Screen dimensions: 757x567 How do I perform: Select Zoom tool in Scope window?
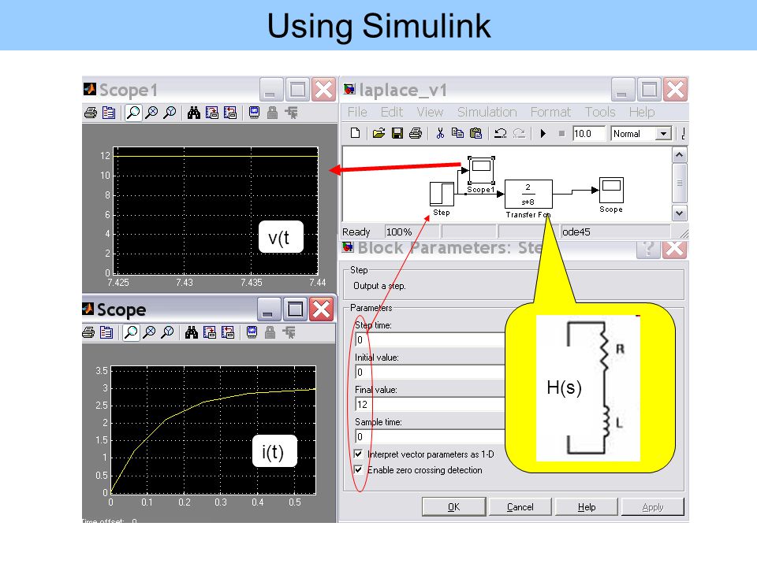click(131, 332)
